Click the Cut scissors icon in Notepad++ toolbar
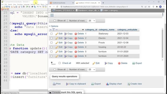Viewport: 167px width, 94px height. tap(19, 7)
